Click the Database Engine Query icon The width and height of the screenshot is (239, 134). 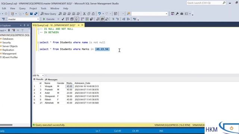60,14
